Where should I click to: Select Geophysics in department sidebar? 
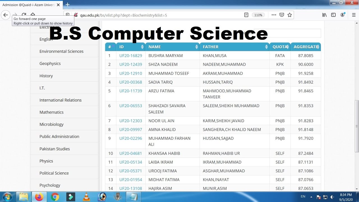50,63
